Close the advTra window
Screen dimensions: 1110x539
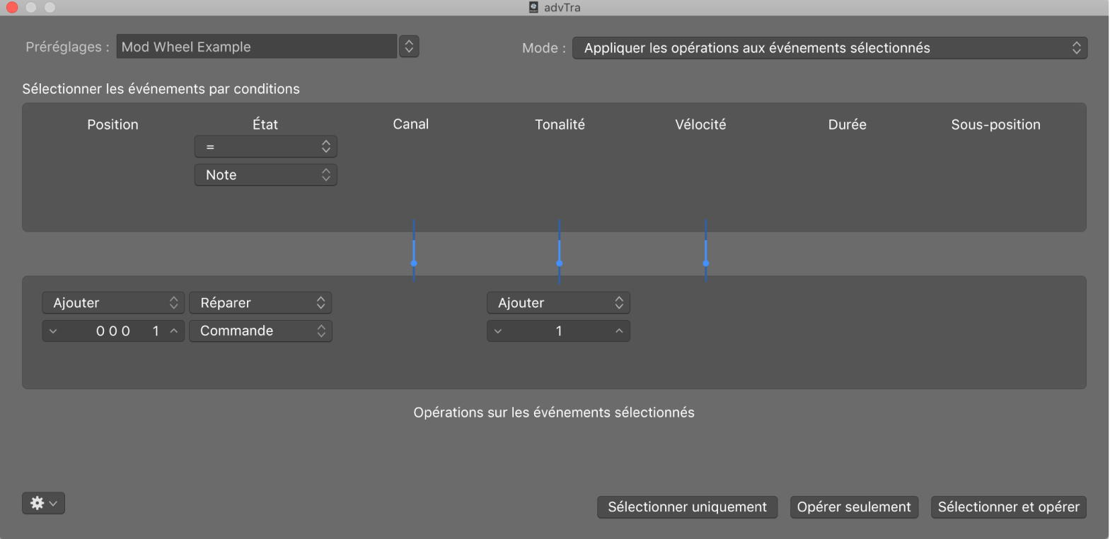click(x=12, y=7)
